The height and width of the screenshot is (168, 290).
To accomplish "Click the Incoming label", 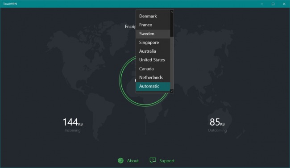I will (x=72, y=130).
